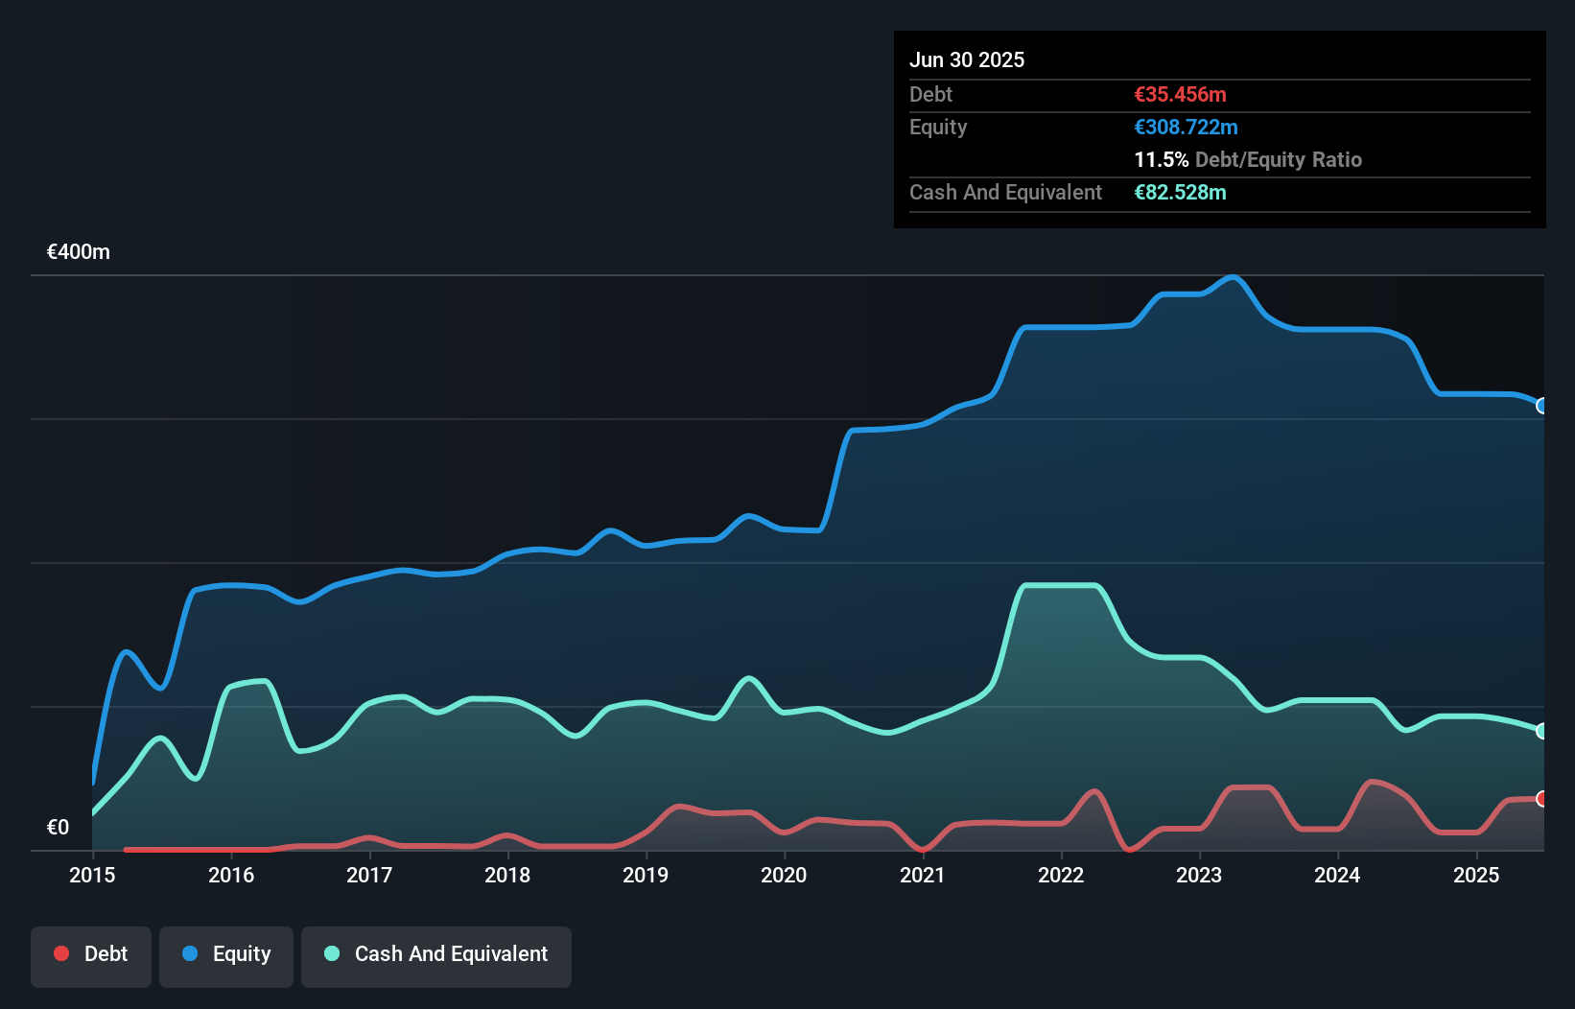1575x1009 pixels.
Task: Click the Jun 30 2025 tooltip date
Action: tap(967, 59)
